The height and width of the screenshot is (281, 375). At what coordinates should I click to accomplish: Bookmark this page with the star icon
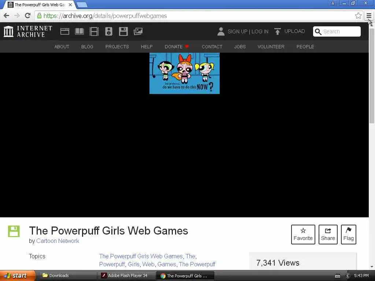click(358, 16)
